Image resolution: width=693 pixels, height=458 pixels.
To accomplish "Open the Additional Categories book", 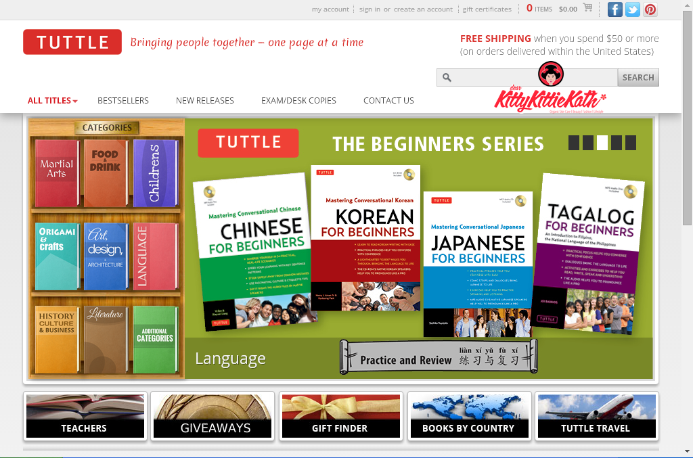I will coord(156,340).
